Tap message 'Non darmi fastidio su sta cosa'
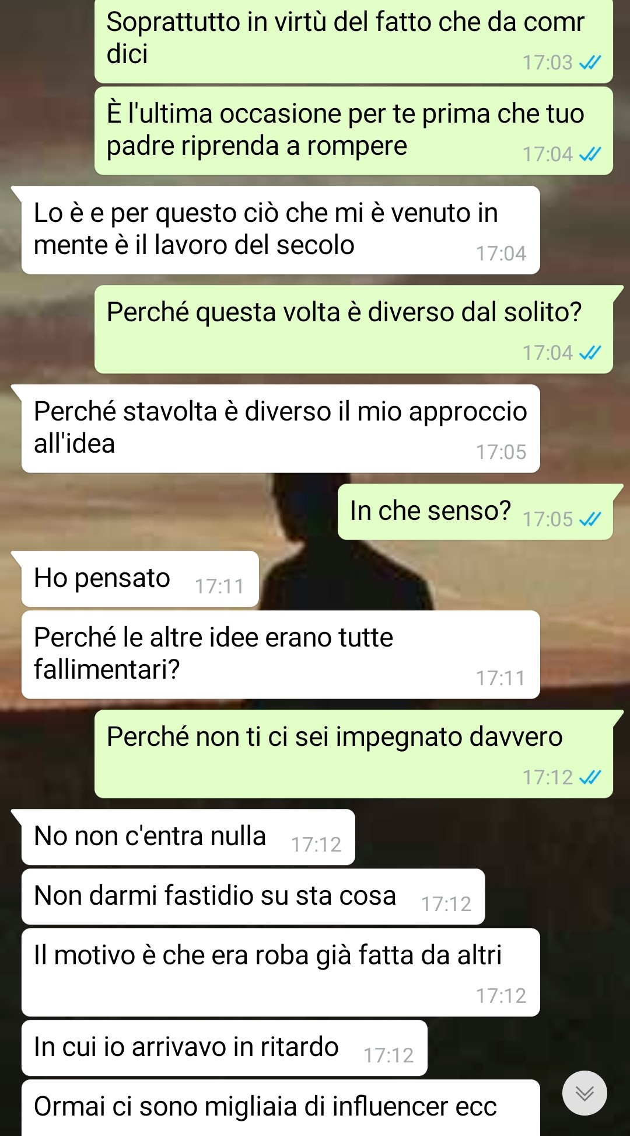The image size is (630, 1136). coord(253,897)
